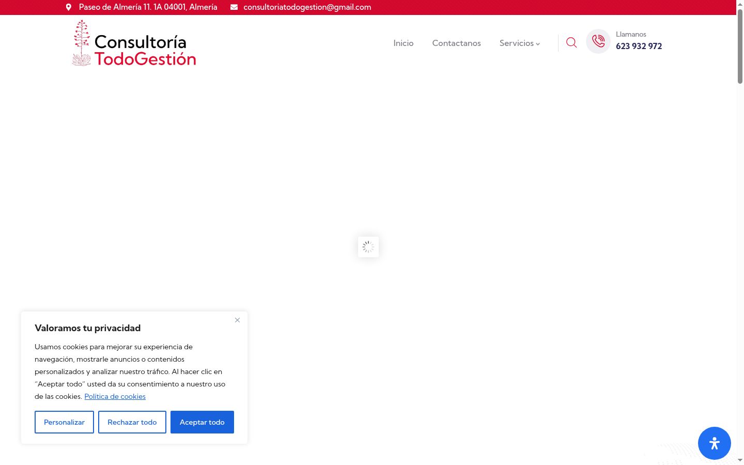
Task: Click Rechazar todo button
Action: coord(132,422)
